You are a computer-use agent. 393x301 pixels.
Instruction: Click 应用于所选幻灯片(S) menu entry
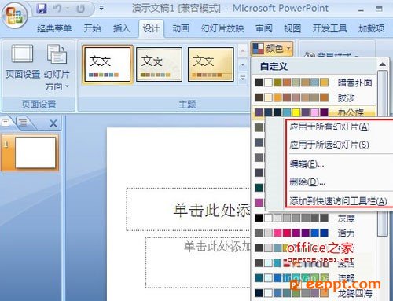click(329, 145)
